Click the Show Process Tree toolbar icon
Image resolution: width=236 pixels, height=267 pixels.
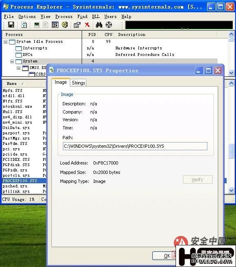[x=45, y=25]
